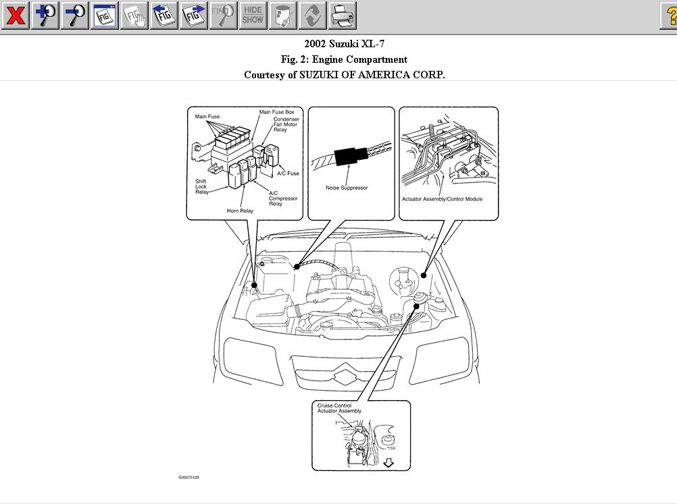Viewport: 677px width, 504px height.
Task: Open the figure window view icon
Action: (105, 16)
